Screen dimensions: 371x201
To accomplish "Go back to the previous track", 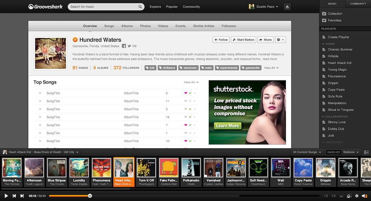I will [14, 196].
